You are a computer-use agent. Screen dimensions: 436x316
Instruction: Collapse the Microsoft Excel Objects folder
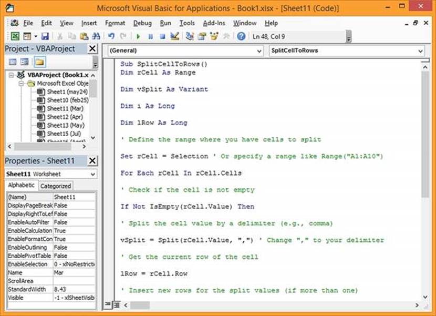(22, 83)
